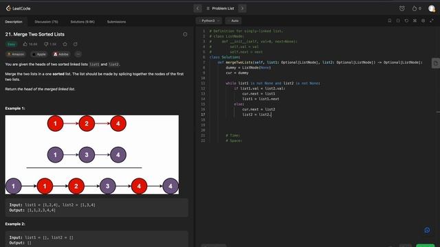The height and width of the screenshot is (247, 440).
Task: Open the notes icon at editor right edge
Action: [435, 63]
